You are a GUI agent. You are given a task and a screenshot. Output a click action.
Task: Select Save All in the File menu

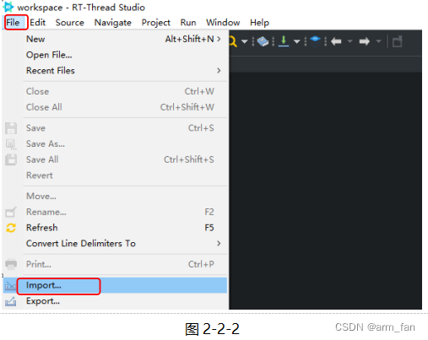click(x=115, y=159)
